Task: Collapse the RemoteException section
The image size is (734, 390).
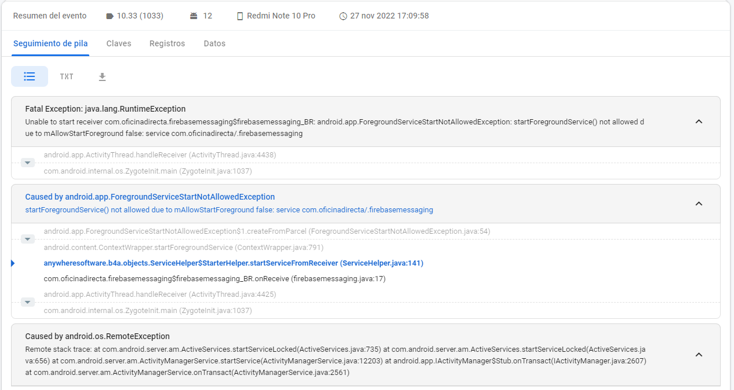Action: 699,354
